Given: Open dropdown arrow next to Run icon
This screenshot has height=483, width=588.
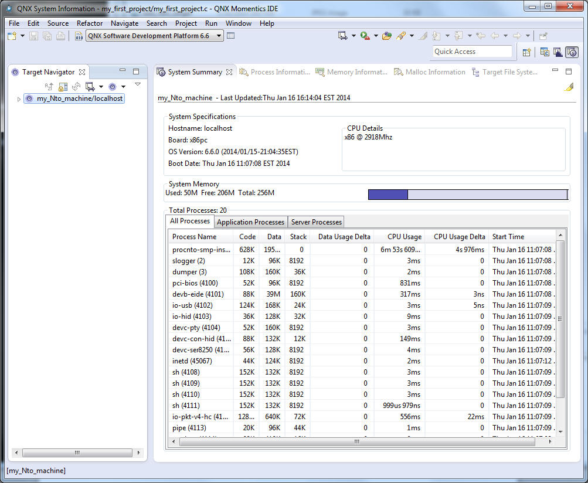Looking at the screenshot, I should point(375,36).
